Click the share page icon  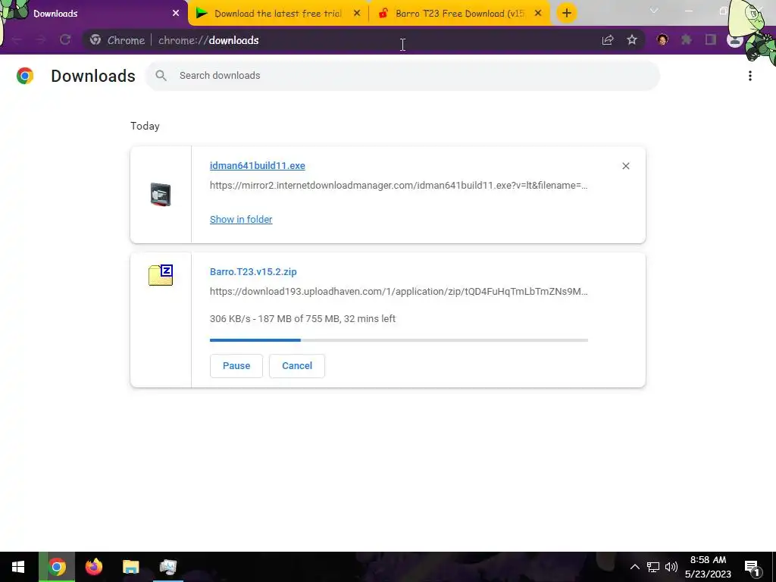(x=608, y=40)
